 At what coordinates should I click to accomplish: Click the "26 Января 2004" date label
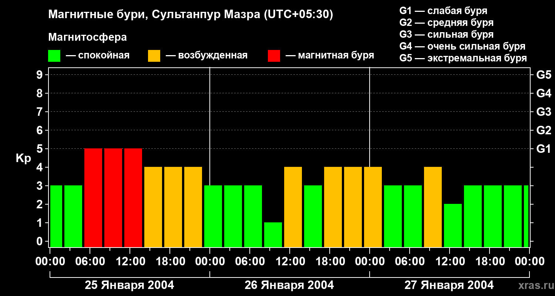click(289, 285)
